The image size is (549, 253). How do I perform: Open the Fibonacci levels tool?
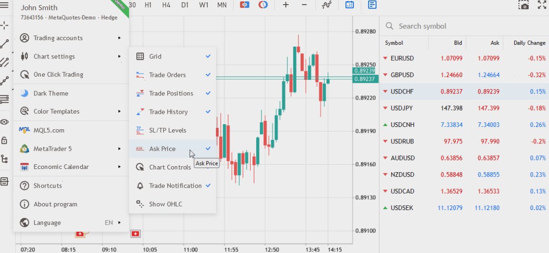[5, 99]
